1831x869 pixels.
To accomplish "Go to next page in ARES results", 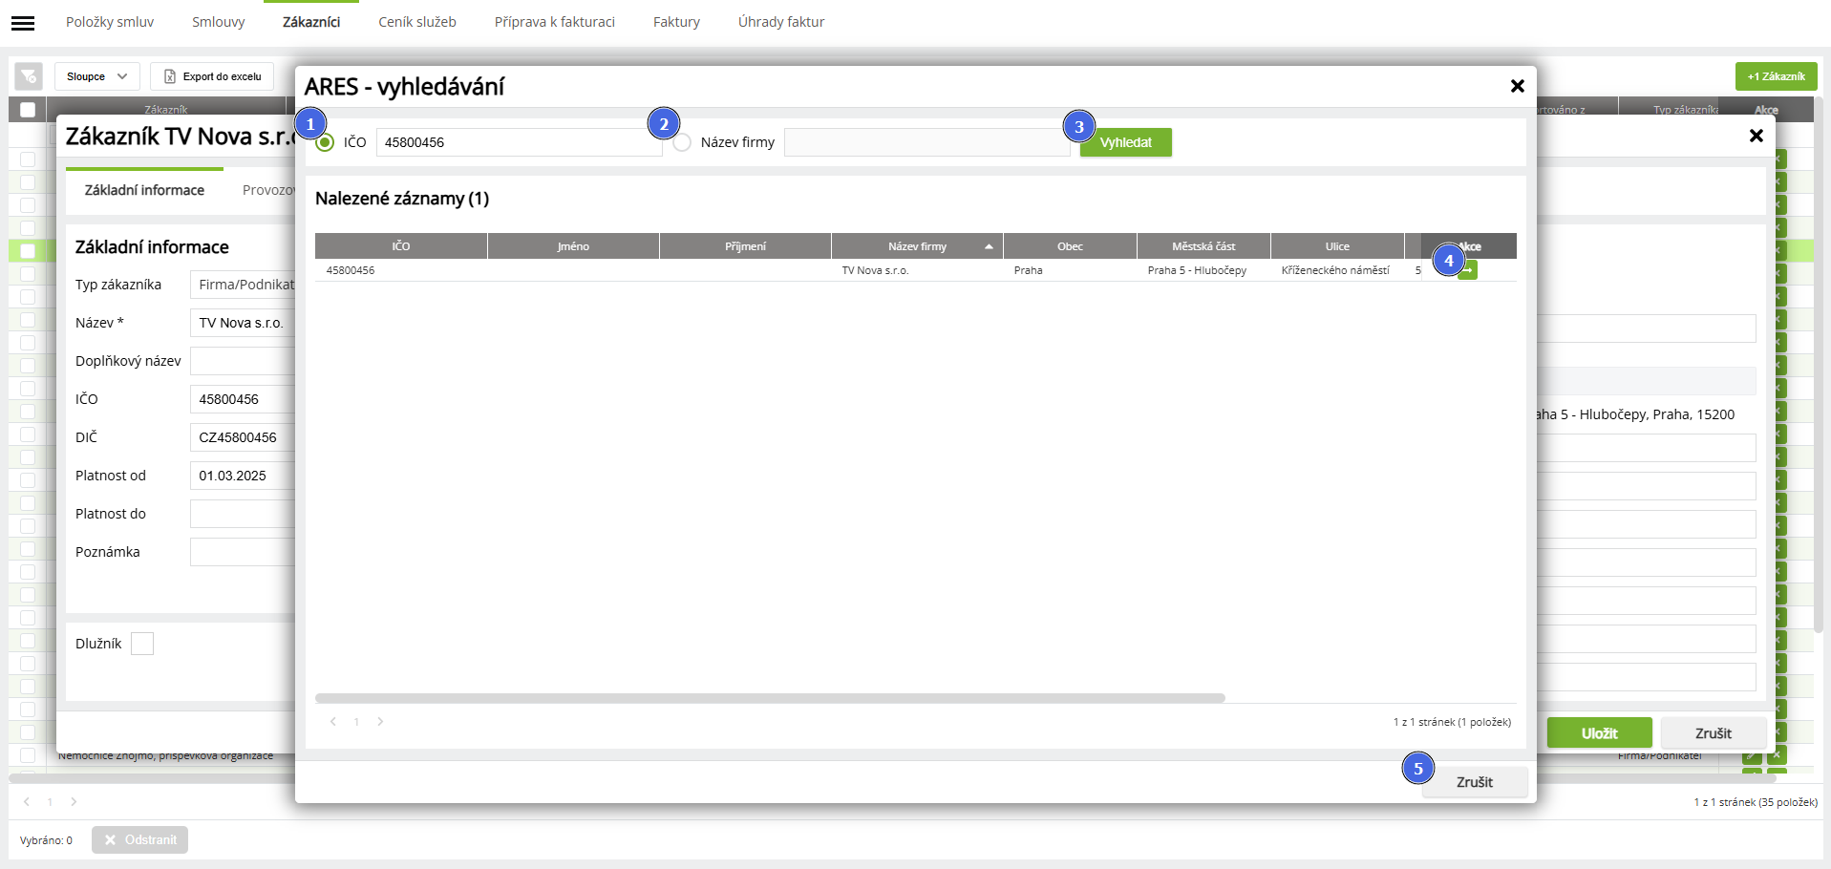I will tap(380, 722).
